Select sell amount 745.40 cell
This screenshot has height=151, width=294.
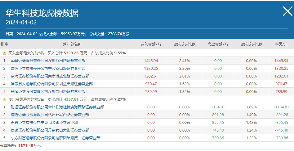click(218, 130)
